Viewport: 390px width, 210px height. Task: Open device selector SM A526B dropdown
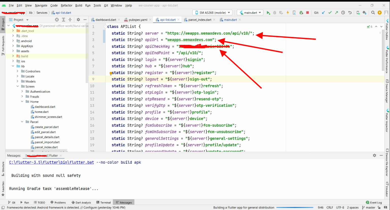[213, 13]
